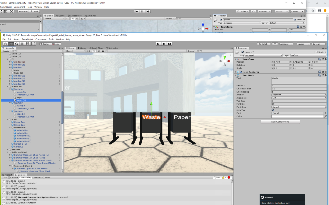Switch to the Project tab
This screenshot has width=329, height=205.
click(x=8, y=175)
